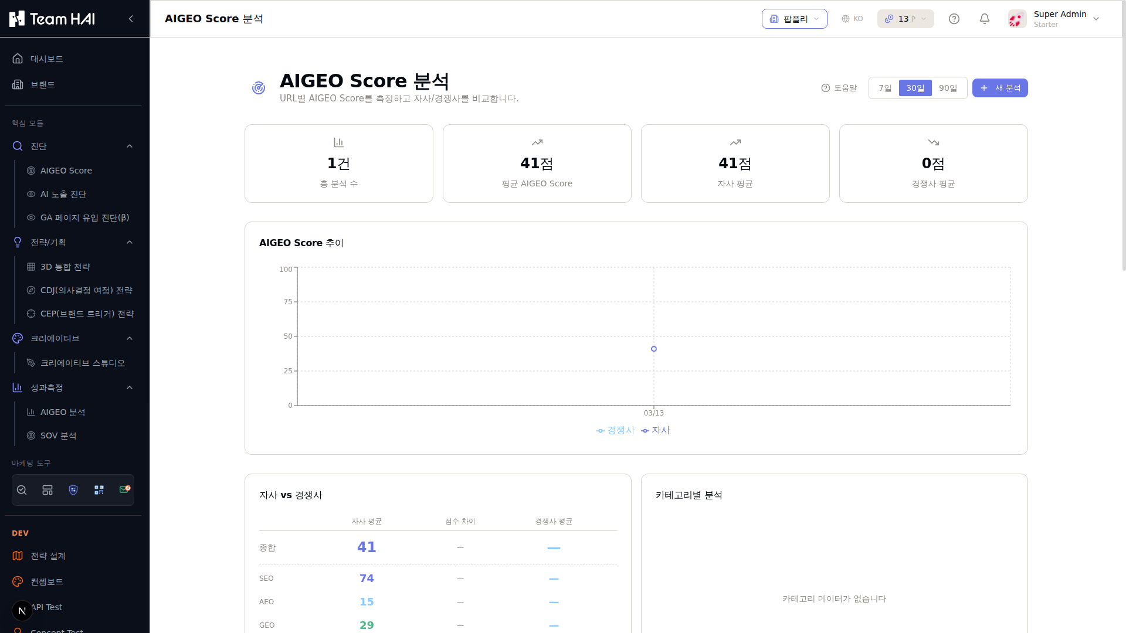Collapse the 진단 section
Viewport: 1126px width, 633px height.
click(73, 146)
